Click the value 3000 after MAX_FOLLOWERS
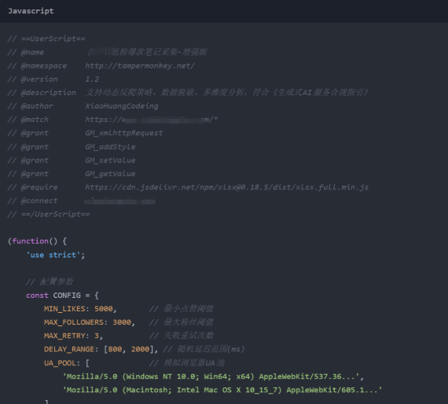448x404 pixels. 122,322
